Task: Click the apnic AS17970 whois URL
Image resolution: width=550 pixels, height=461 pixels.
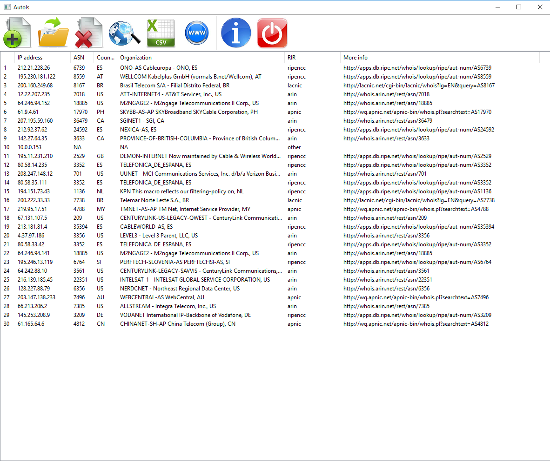Action: (x=417, y=112)
